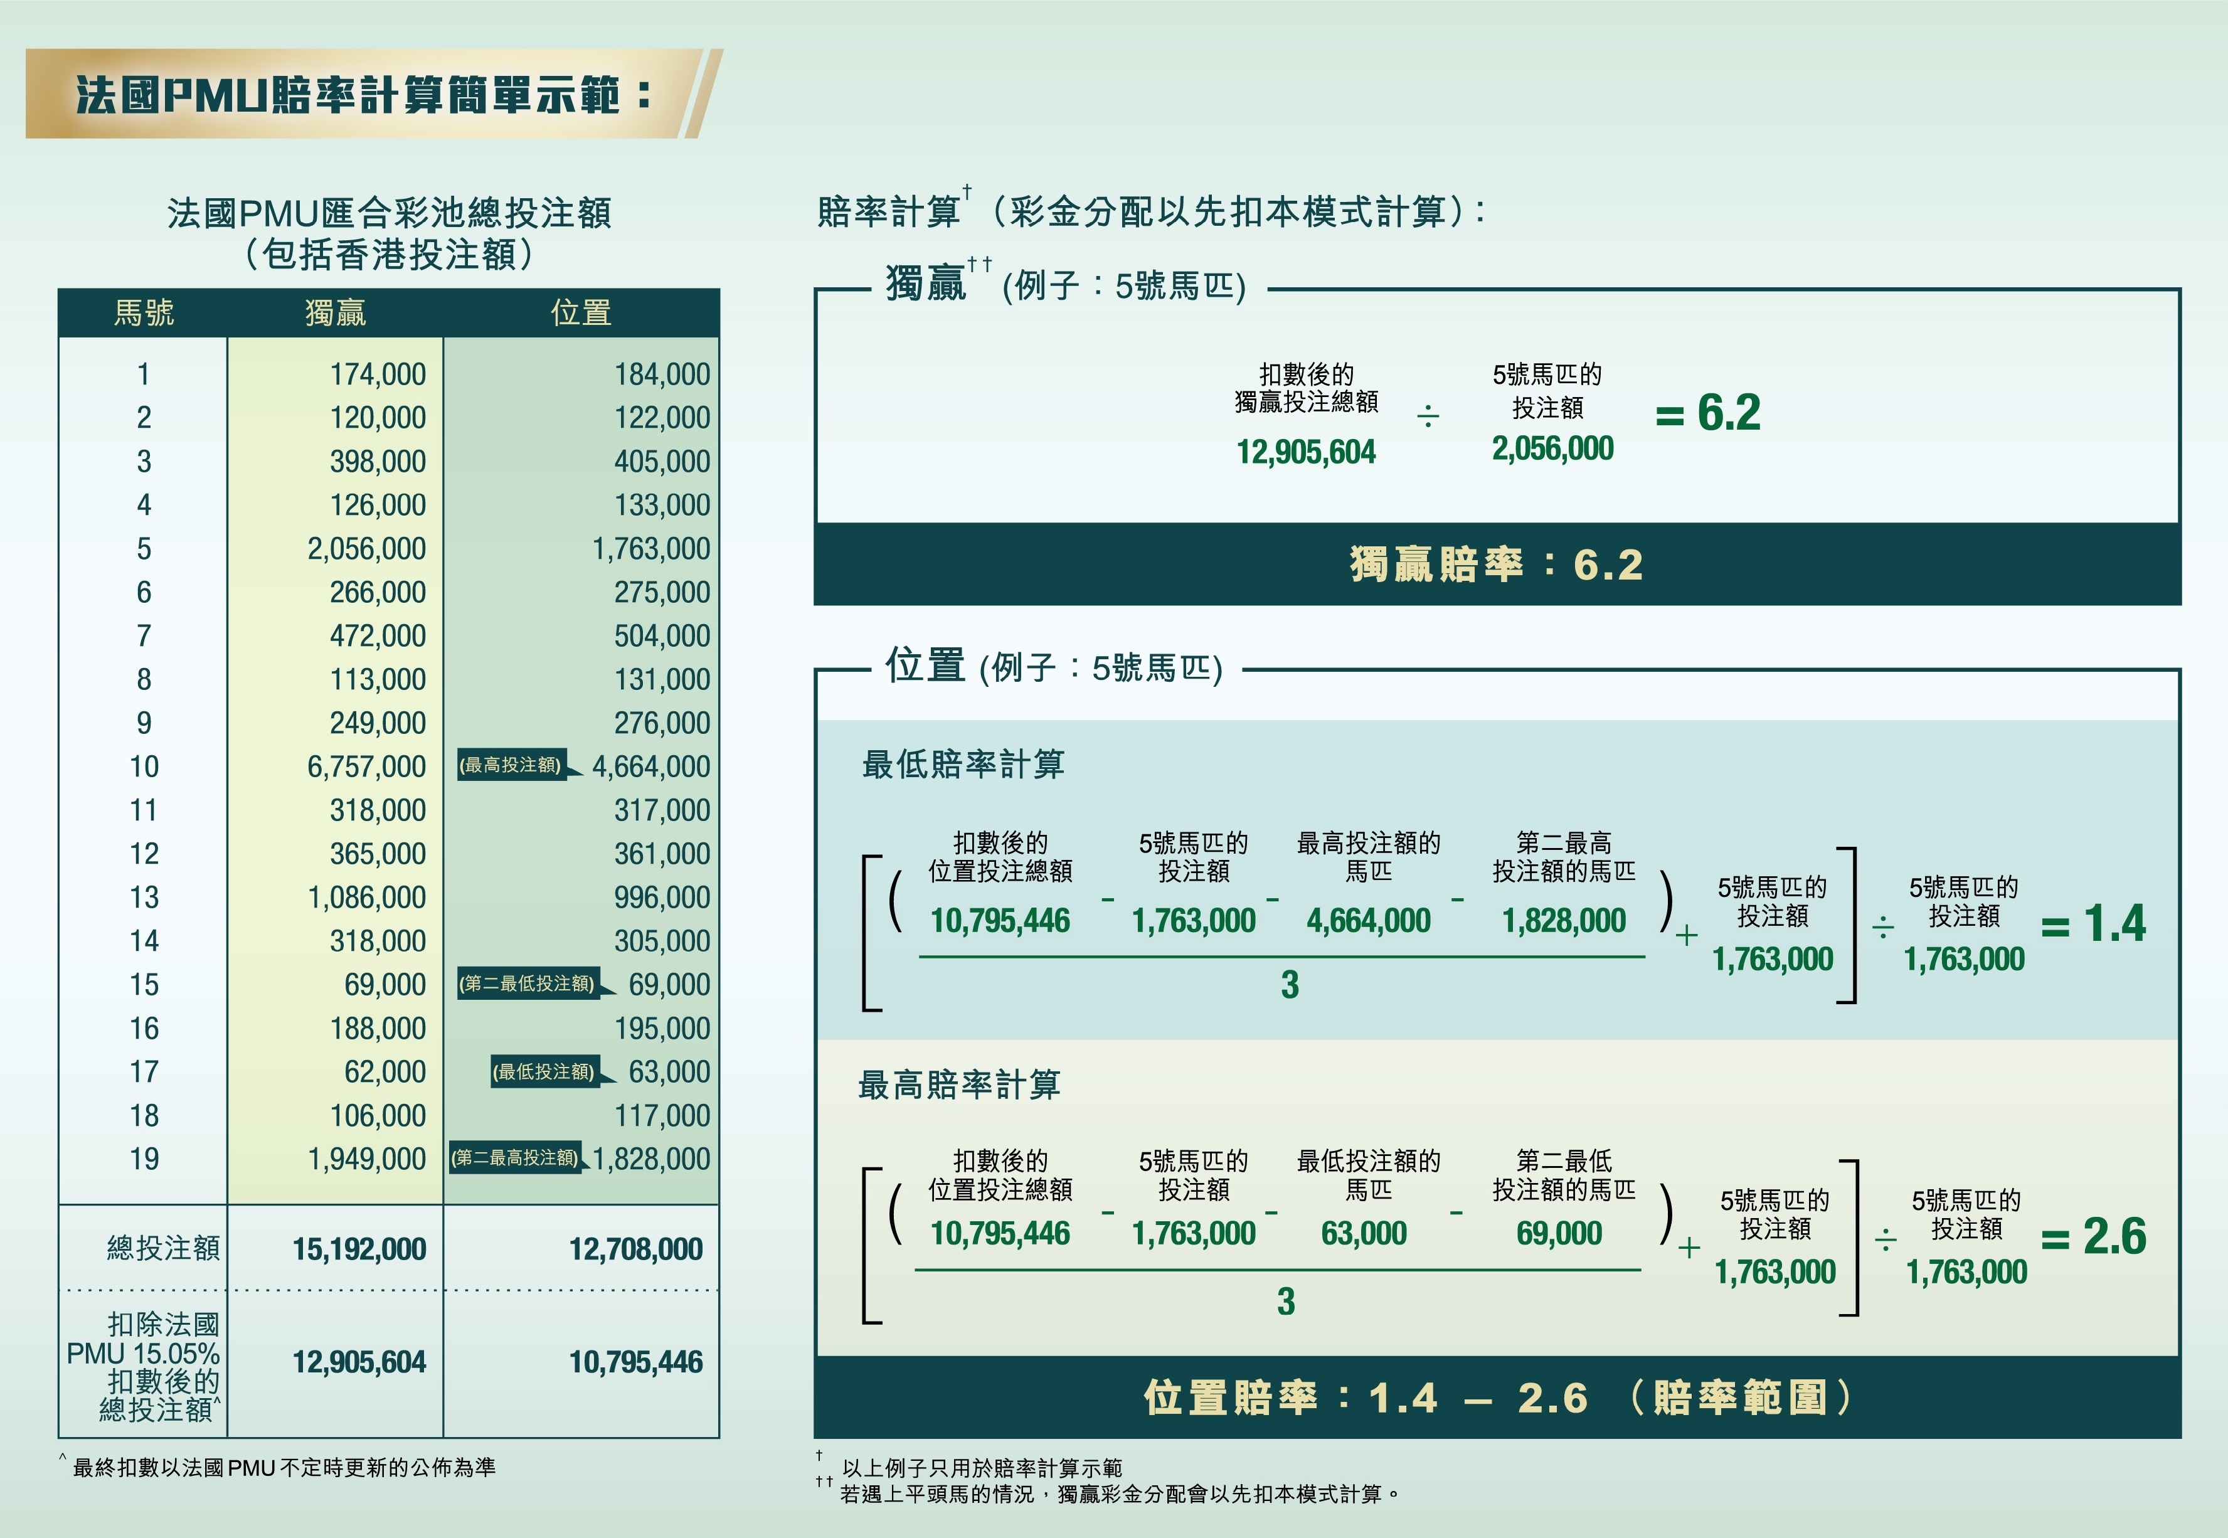Click the 2,056,000 cell in row 5

click(366, 548)
